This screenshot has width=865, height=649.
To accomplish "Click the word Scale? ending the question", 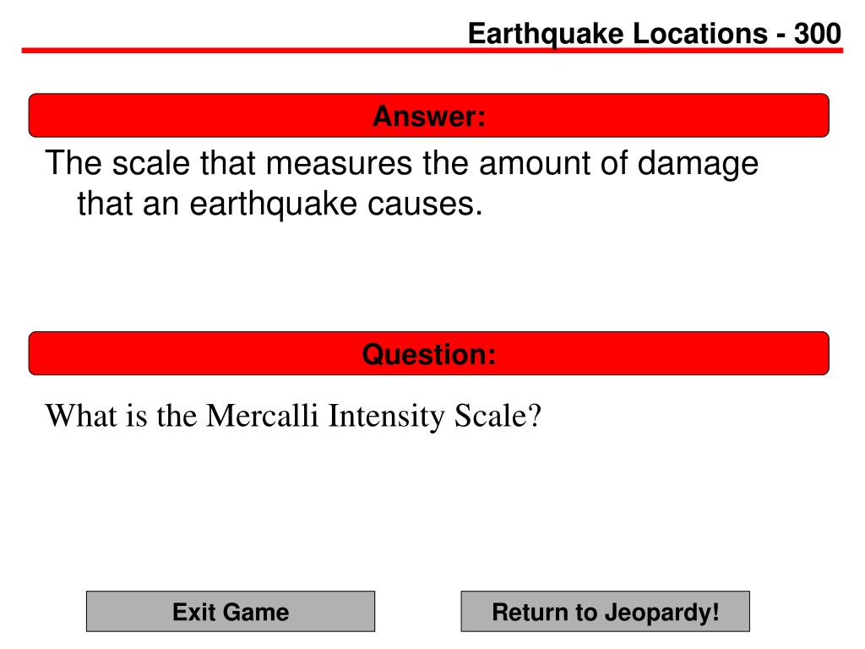I will [498, 415].
